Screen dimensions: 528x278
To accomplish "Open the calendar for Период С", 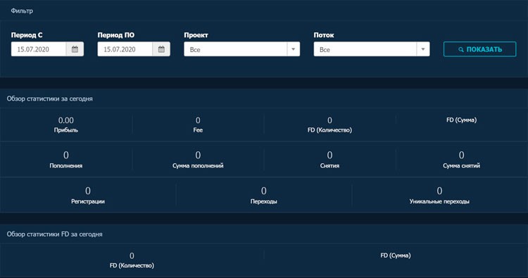I will tap(75, 49).
